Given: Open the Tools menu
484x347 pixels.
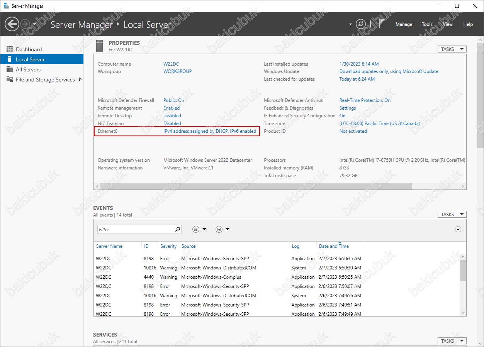Looking at the screenshot, I should 427,24.
